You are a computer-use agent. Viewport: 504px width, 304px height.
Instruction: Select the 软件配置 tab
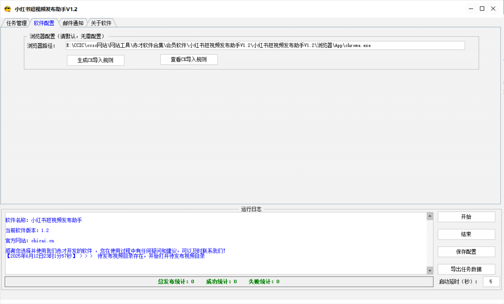click(x=44, y=23)
